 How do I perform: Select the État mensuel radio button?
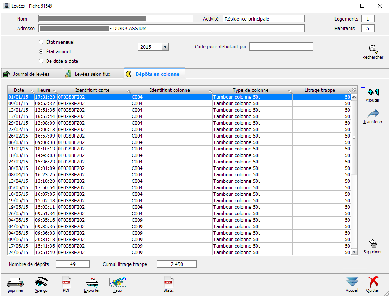click(x=42, y=42)
